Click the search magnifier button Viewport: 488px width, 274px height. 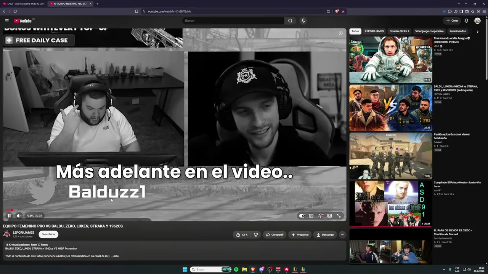[x=290, y=21]
